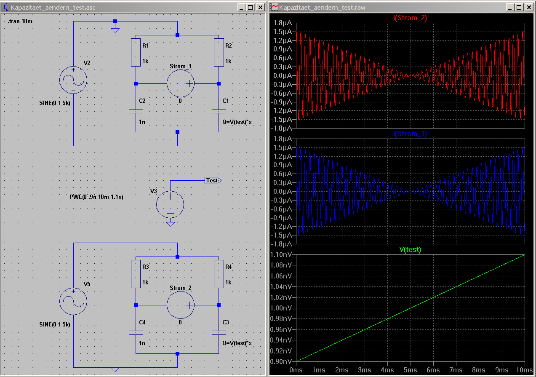
Task: Click the 0 value under Strom_1
Action: [180, 101]
